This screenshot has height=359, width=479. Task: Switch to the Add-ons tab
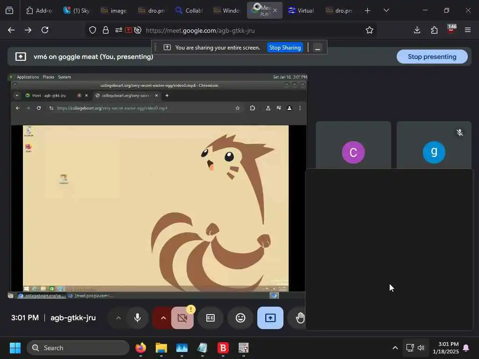39,10
